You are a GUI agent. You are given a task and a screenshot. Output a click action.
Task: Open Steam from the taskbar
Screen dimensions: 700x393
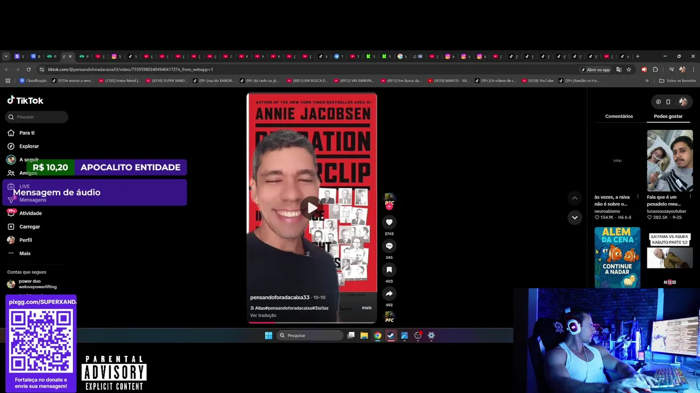click(391, 336)
